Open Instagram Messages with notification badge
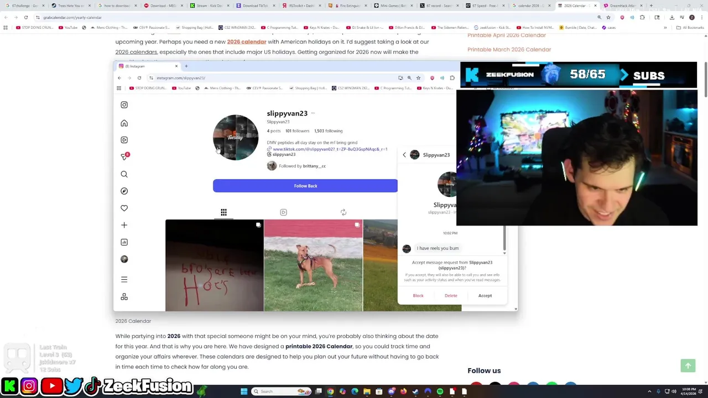 click(124, 156)
